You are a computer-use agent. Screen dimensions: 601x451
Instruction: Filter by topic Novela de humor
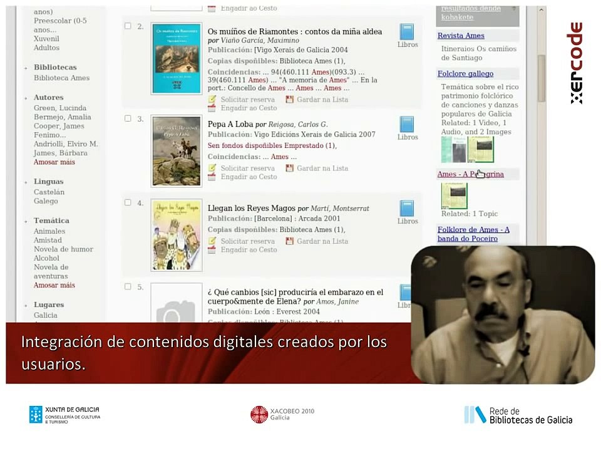point(64,249)
